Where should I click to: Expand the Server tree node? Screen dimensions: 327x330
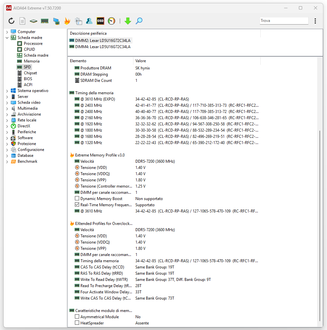[7, 97]
